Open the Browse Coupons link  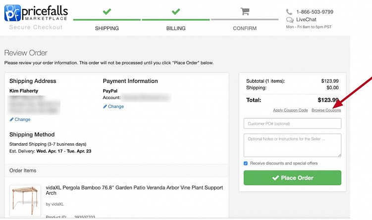[326, 110]
